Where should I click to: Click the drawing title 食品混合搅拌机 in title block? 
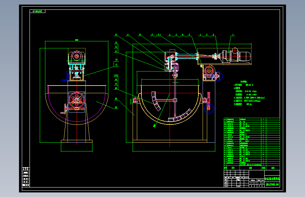tap(272, 179)
